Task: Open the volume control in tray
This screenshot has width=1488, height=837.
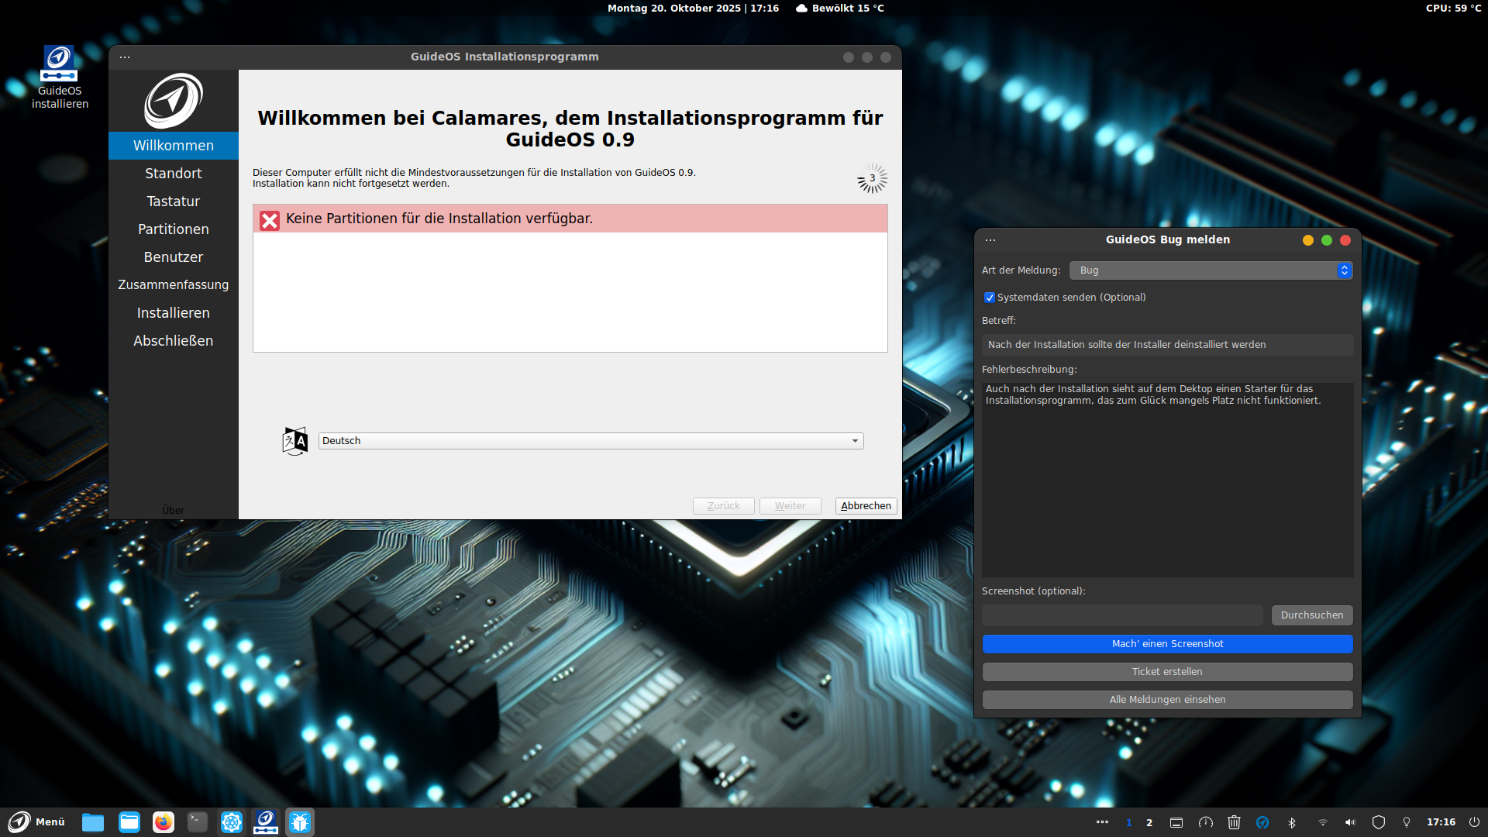Action: [x=1350, y=822]
